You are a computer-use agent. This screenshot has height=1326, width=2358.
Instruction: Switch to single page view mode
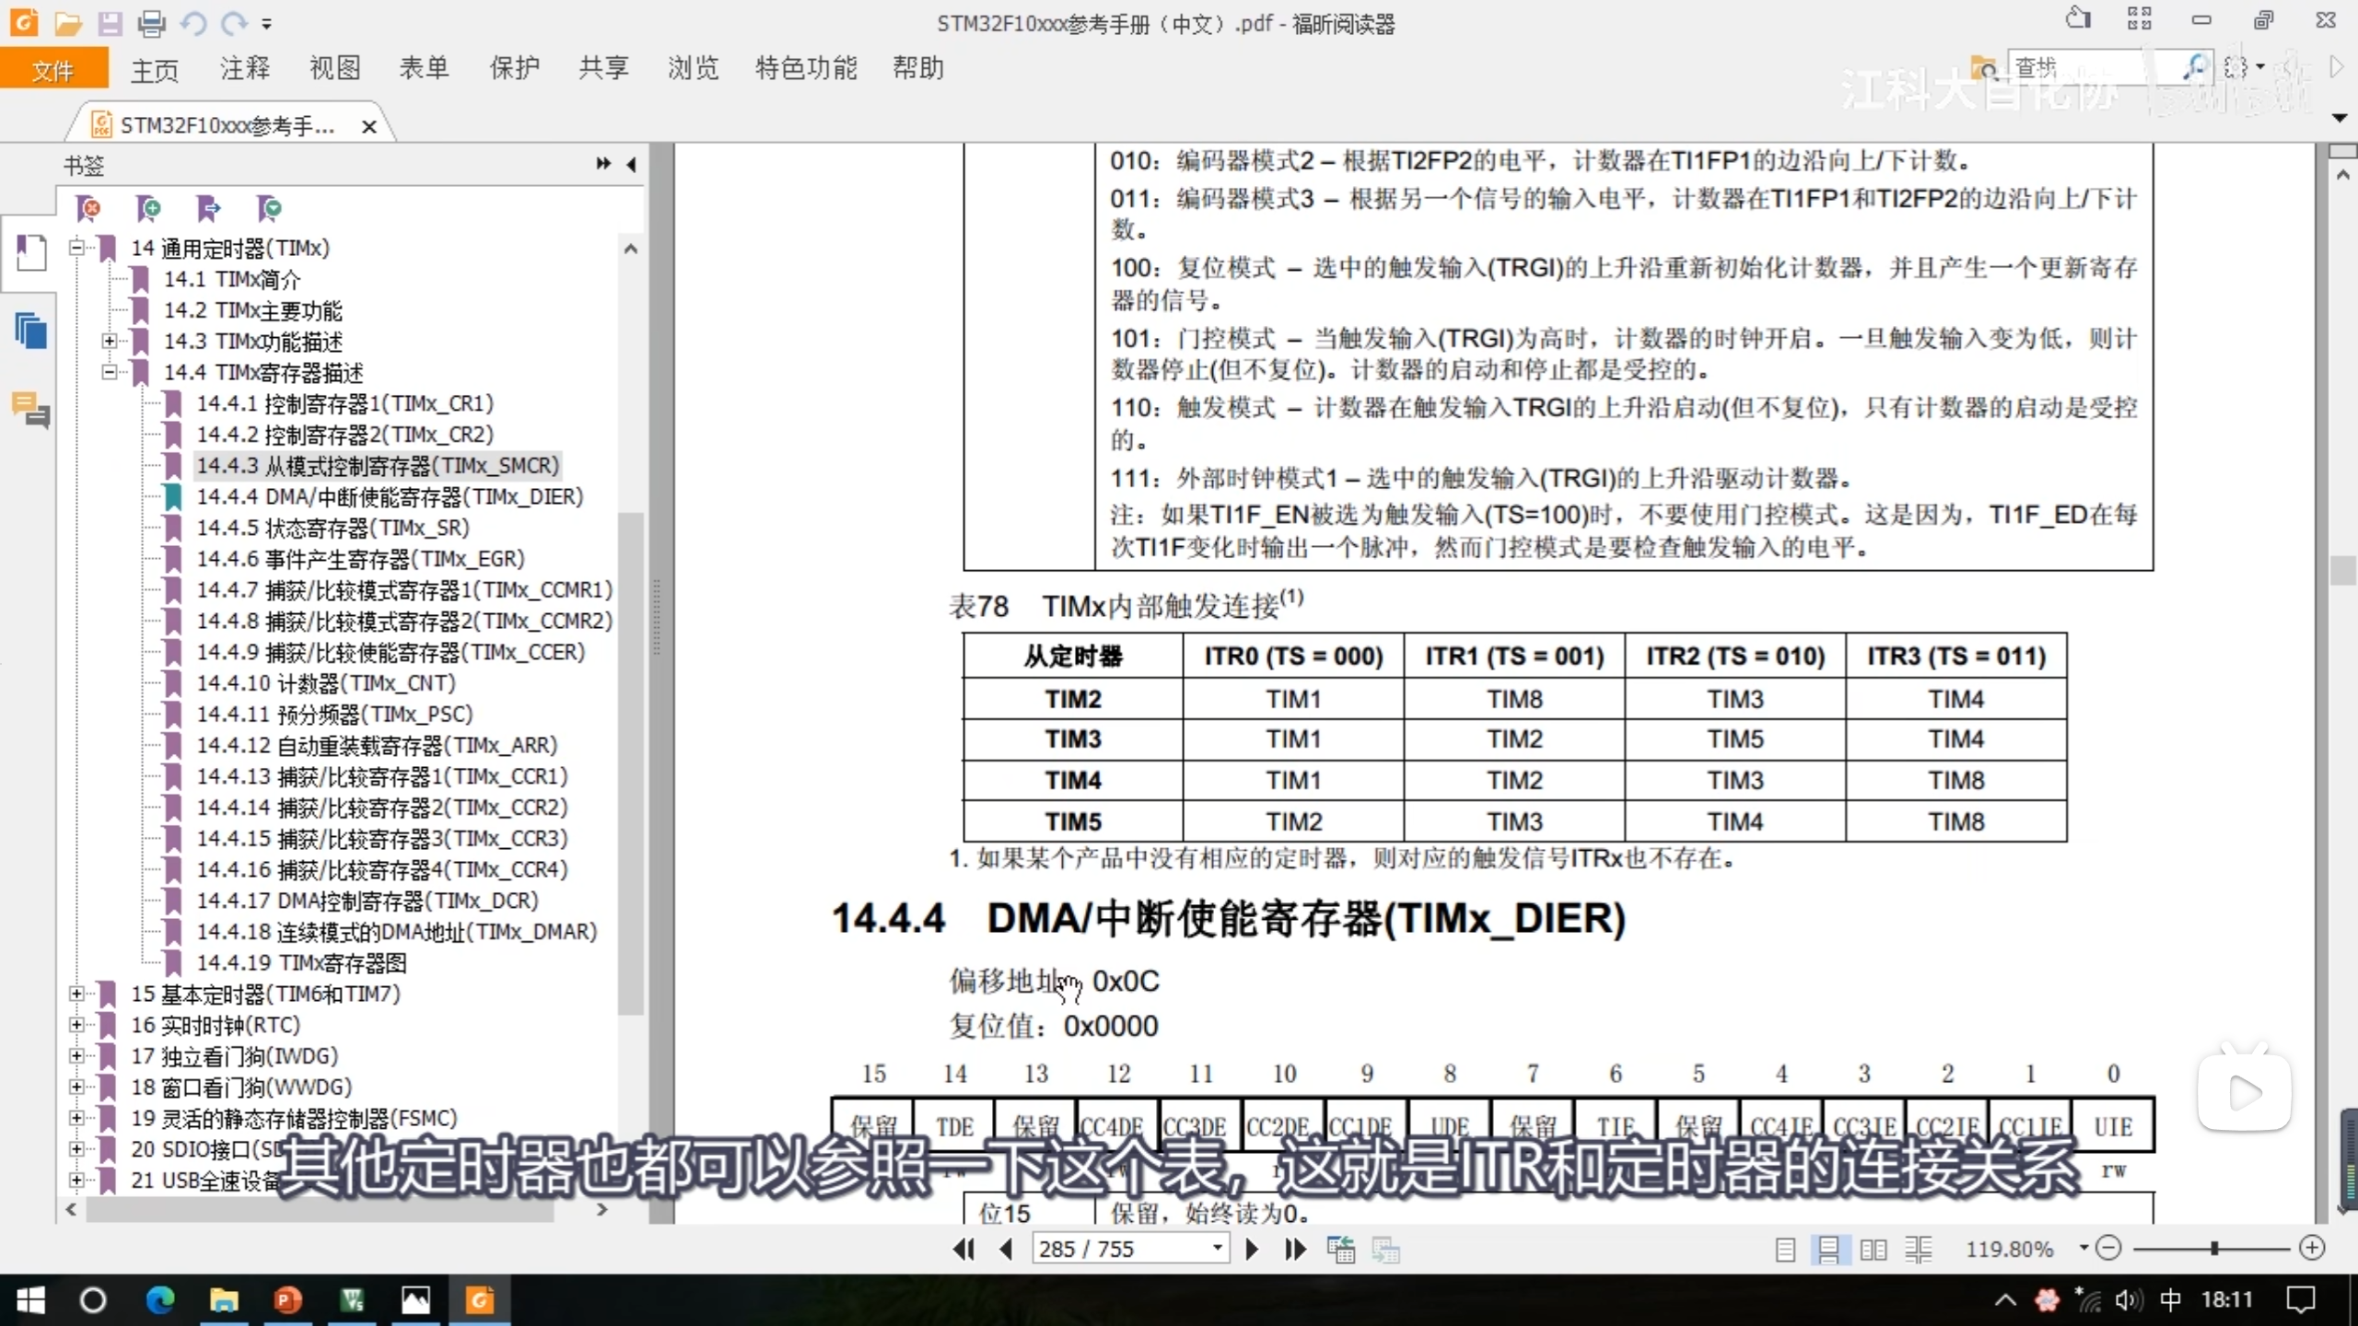click(1785, 1250)
